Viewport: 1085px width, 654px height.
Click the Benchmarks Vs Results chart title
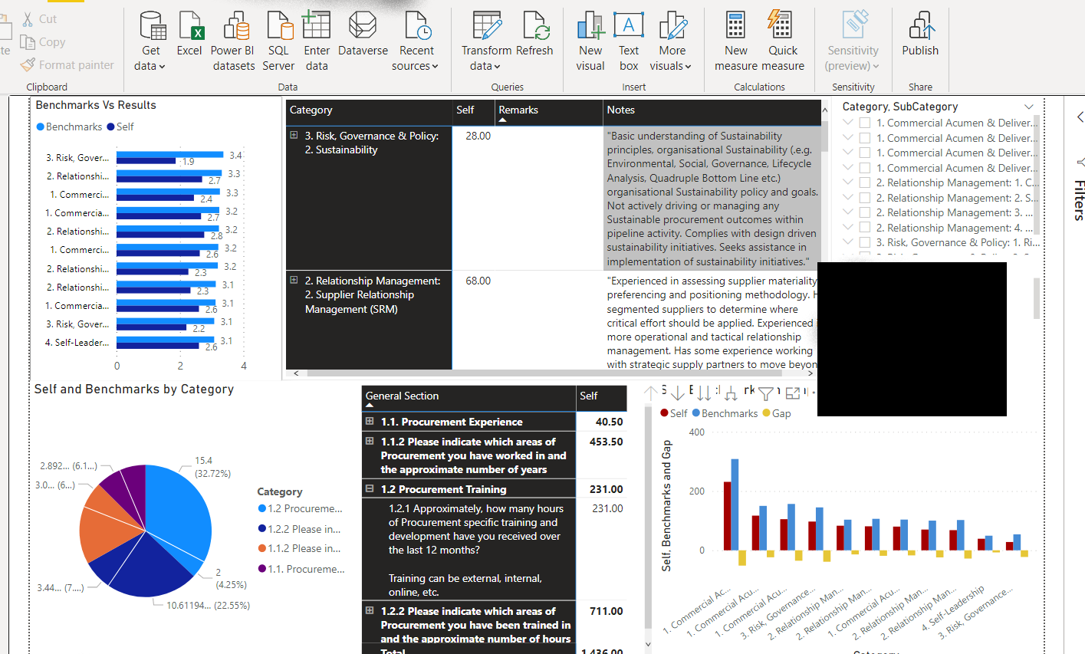pyautogui.click(x=96, y=105)
